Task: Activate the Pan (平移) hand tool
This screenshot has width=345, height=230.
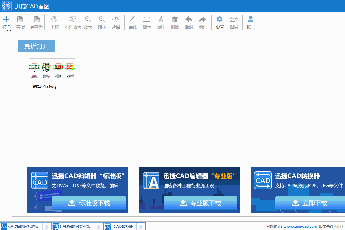Action: pos(54,19)
